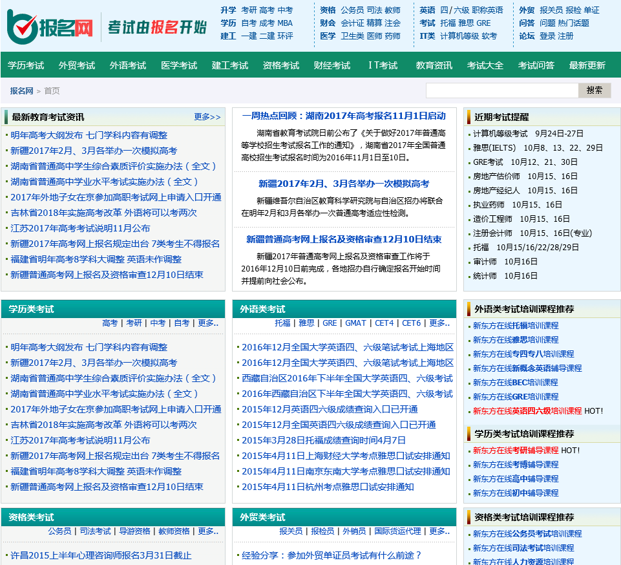Open center headline 新疆普通高考网上报名及资格审查
The height and width of the screenshot is (565, 621).
[x=344, y=239]
